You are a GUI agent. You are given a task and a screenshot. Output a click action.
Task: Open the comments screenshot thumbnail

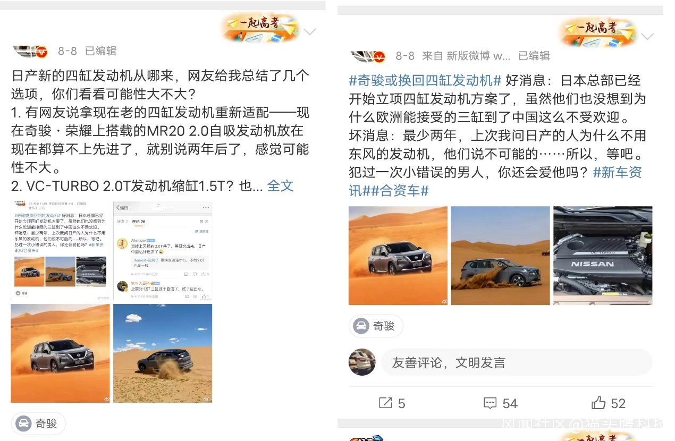pyautogui.click(x=163, y=251)
